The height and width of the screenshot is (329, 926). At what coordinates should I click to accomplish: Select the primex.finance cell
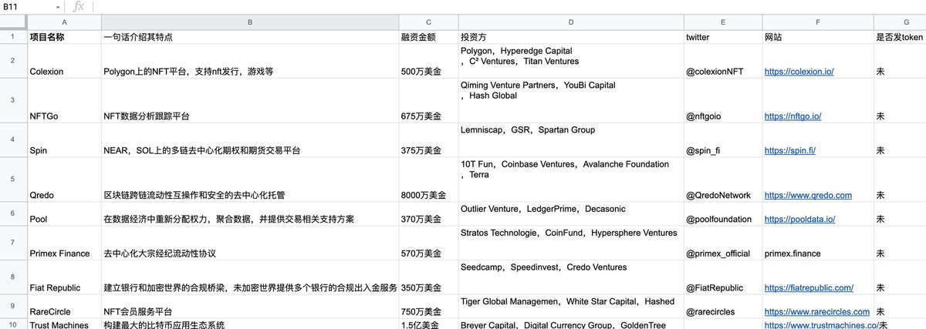(817, 242)
